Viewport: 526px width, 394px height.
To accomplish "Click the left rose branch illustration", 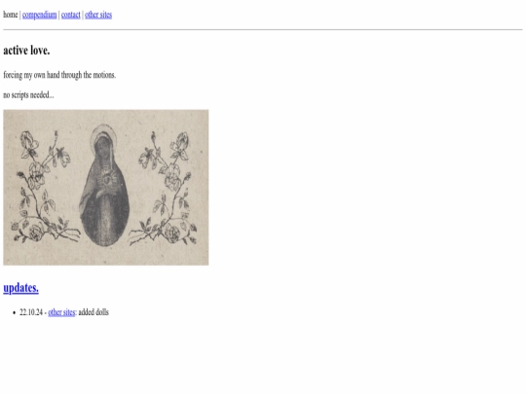I will [45, 186].
